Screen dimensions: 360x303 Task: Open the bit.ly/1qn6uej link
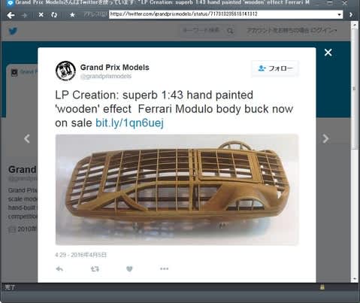coord(129,123)
